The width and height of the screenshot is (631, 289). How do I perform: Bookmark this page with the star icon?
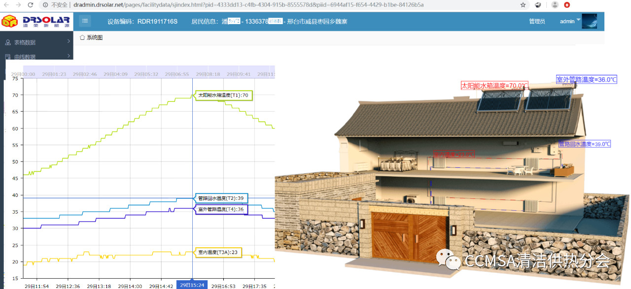click(x=523, y=5)
